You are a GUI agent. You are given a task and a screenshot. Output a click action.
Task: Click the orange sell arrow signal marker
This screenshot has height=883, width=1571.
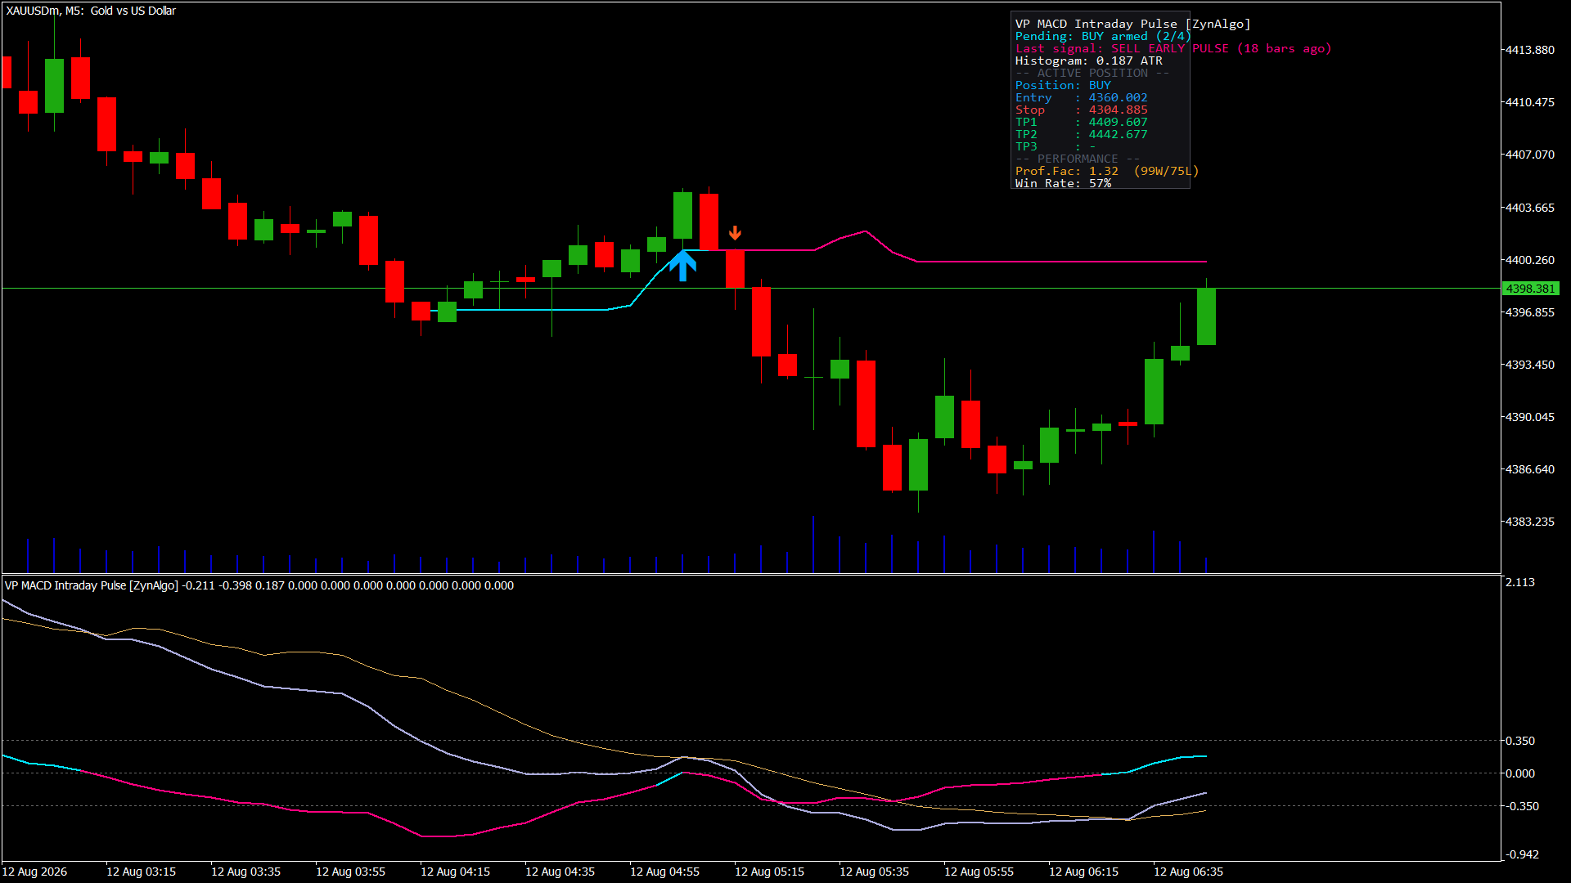[735, 233]
